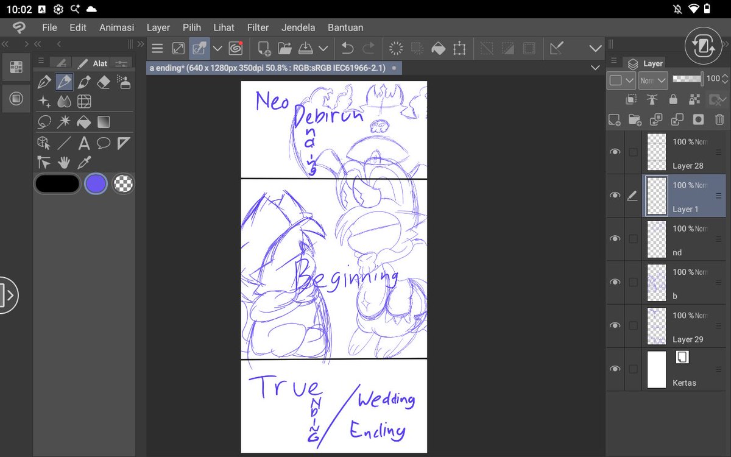Open the Quick Access grid panel
Viewport: 731px width, 457px height.
(x=16, y=67)
